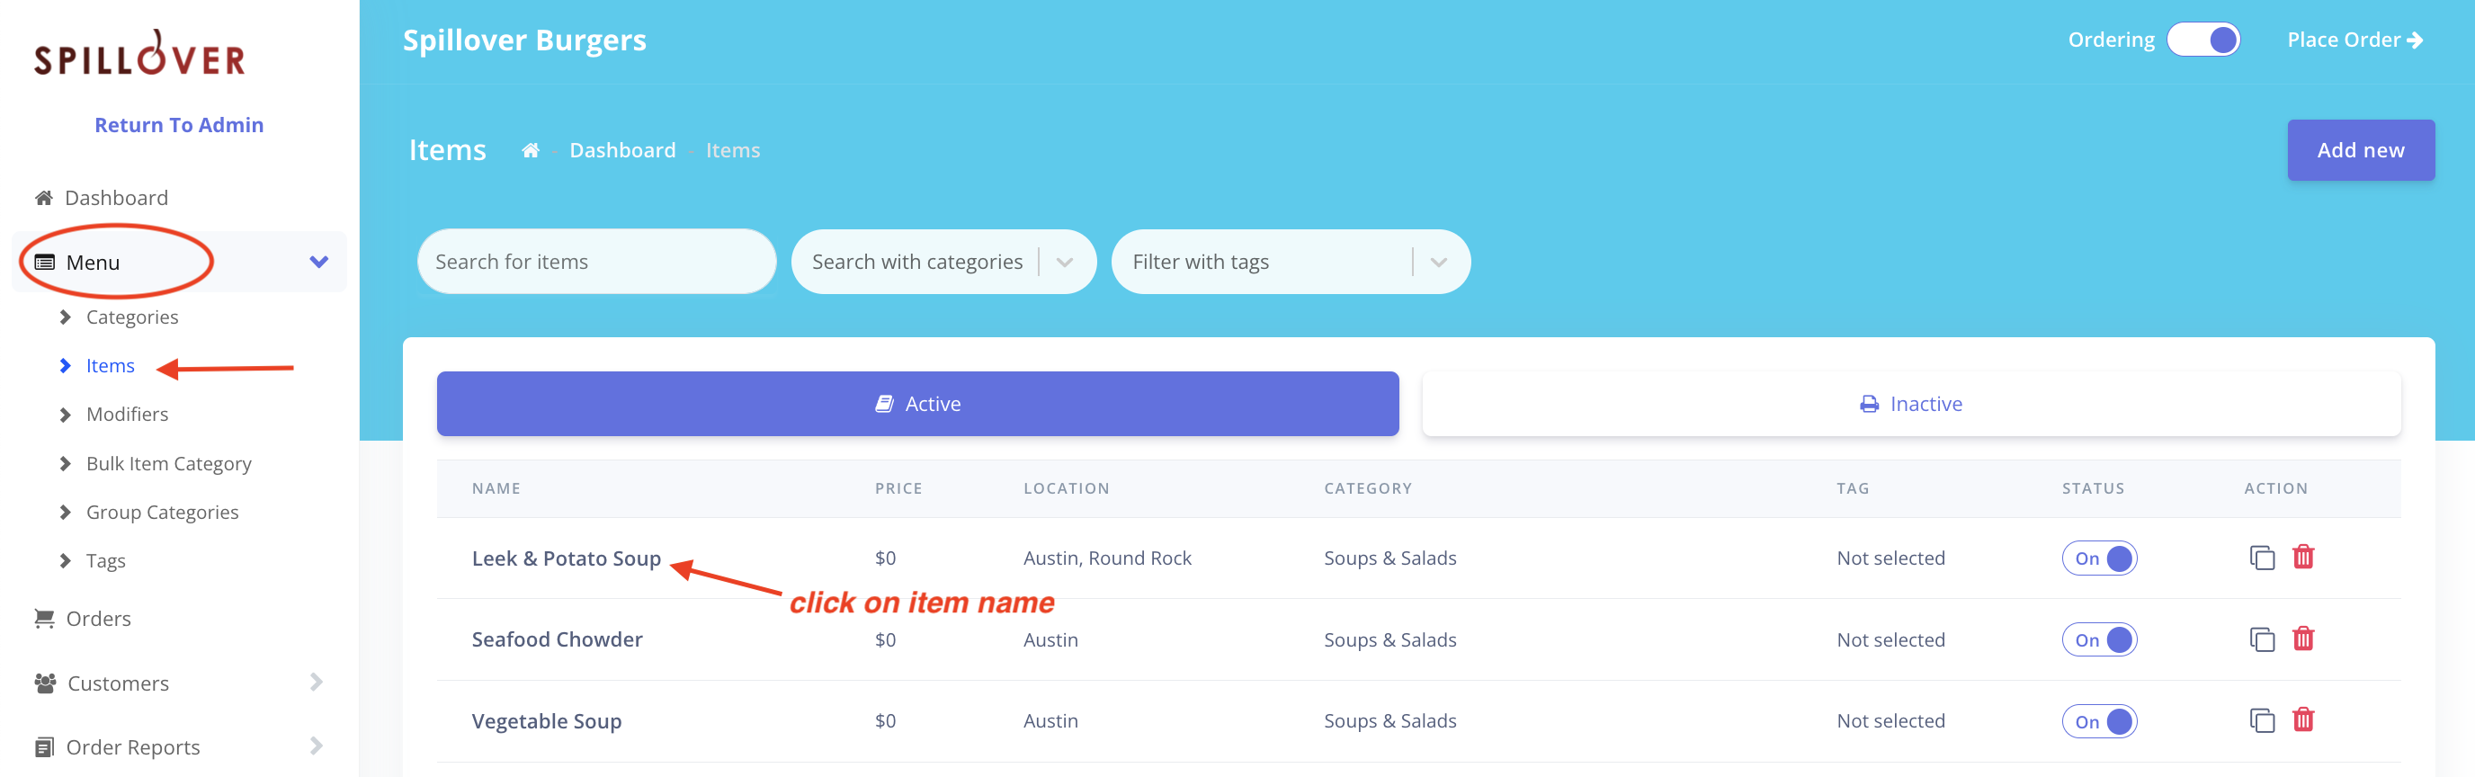Duplicate the Leek & Potato Soup item
Image resolution: width=2475 pixels, height=777 pixels.
click(2263, 558)
